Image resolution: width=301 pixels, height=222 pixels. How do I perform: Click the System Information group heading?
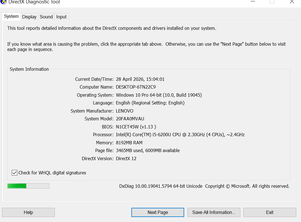(29, 69)
